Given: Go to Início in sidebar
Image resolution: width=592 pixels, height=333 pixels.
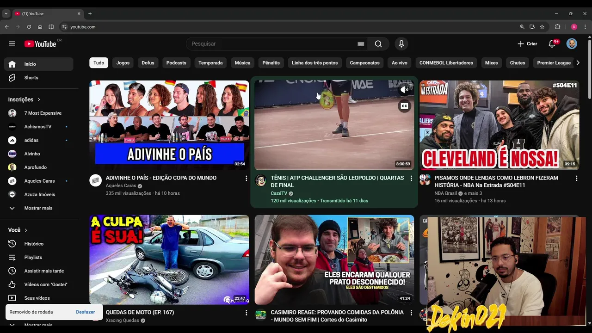Looking at the screenshot, I should point(39,64).
